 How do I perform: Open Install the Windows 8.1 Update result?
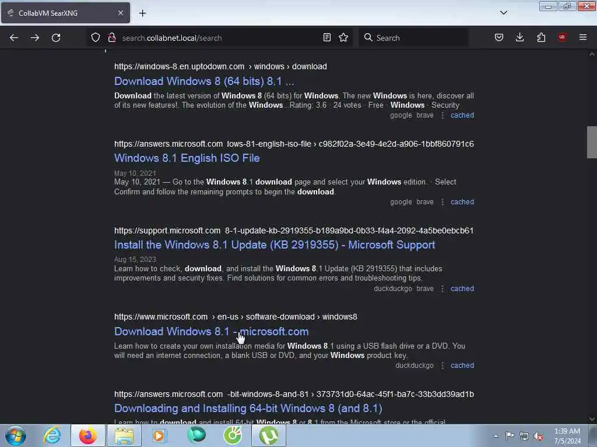coord(275,245)
